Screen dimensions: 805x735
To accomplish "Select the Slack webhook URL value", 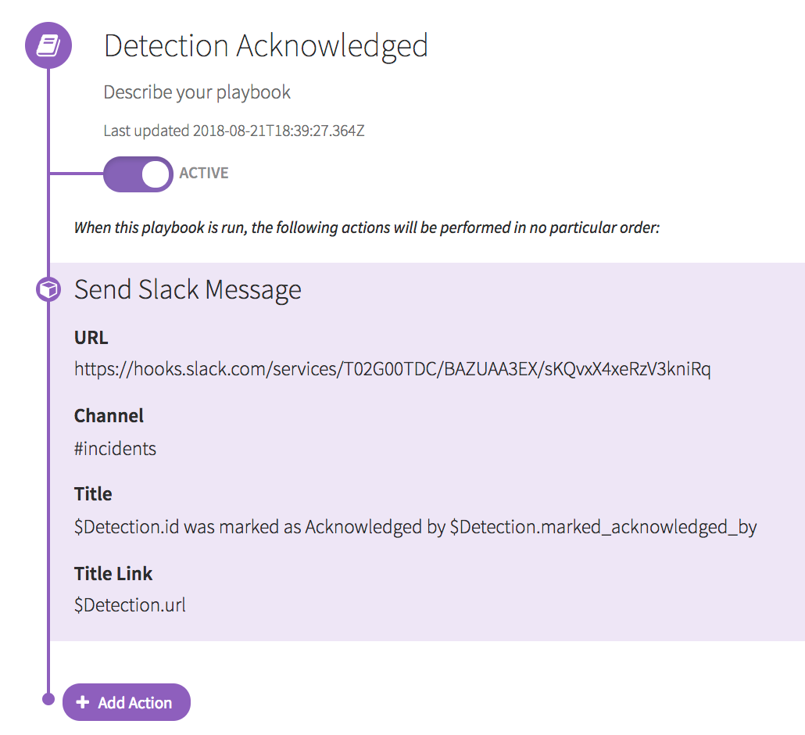I will pos(392,369).
